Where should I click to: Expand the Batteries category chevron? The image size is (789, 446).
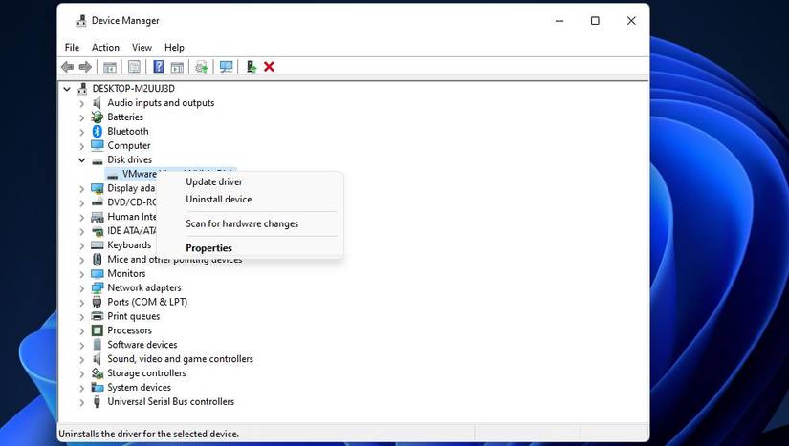tap(82, 117)
